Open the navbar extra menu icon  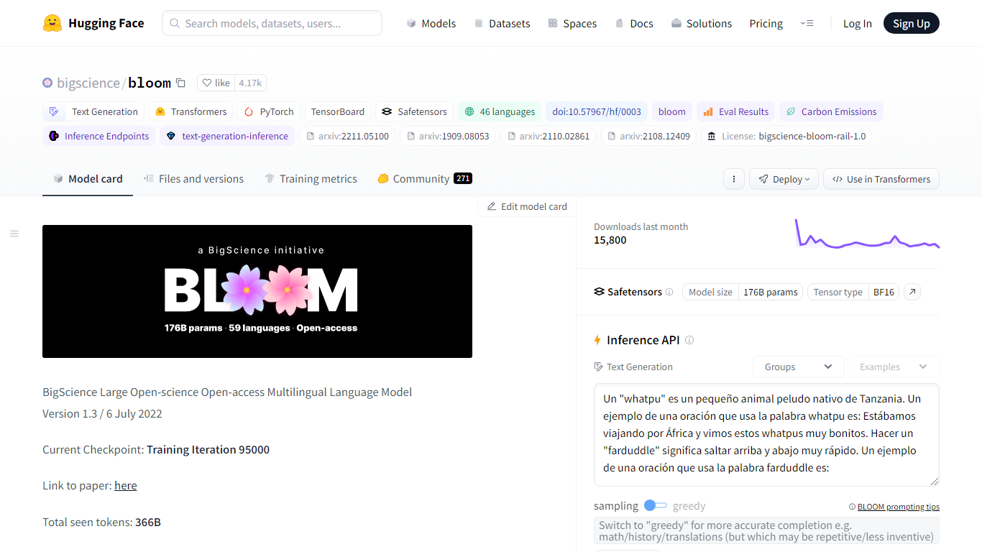[x=807, y=24]
